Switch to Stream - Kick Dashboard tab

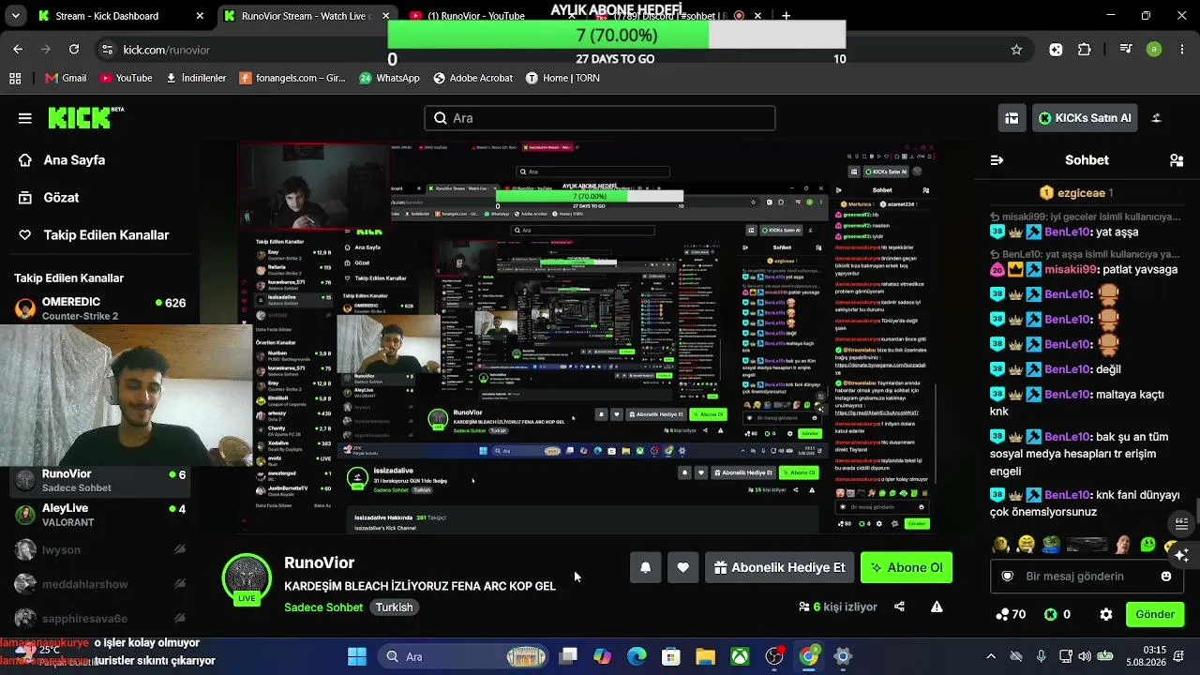(120, 16)
